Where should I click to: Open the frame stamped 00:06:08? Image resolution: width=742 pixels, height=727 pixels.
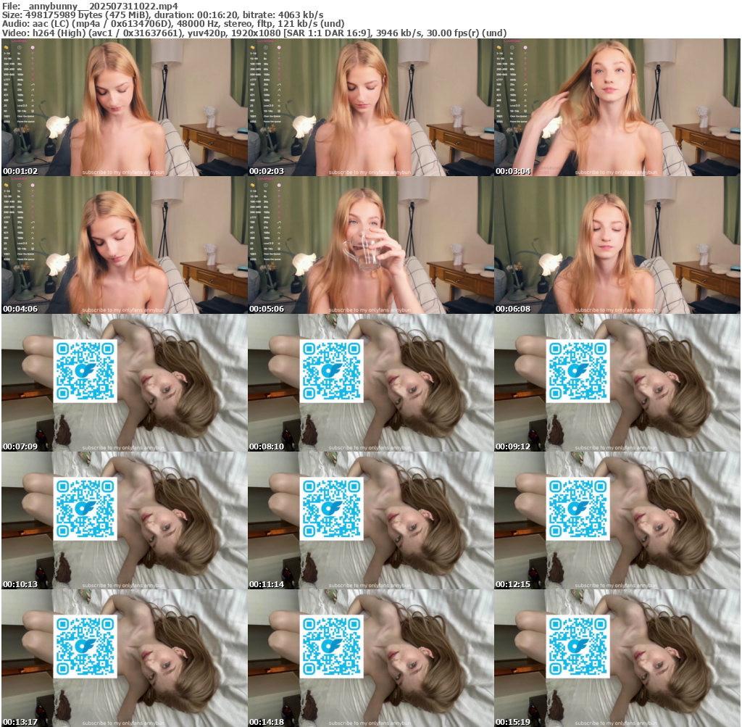click(617, 245)
